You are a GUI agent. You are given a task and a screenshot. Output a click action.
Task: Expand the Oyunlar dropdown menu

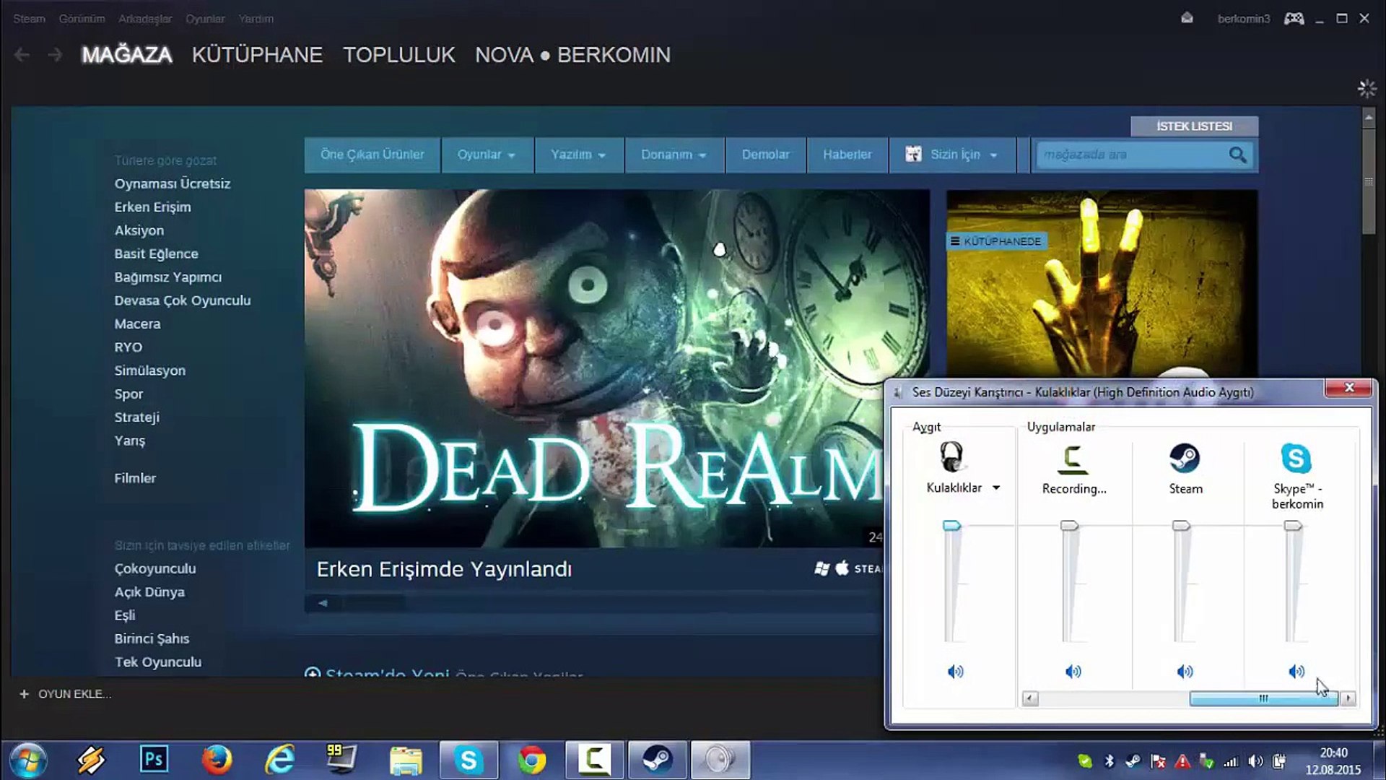[486, 155]
